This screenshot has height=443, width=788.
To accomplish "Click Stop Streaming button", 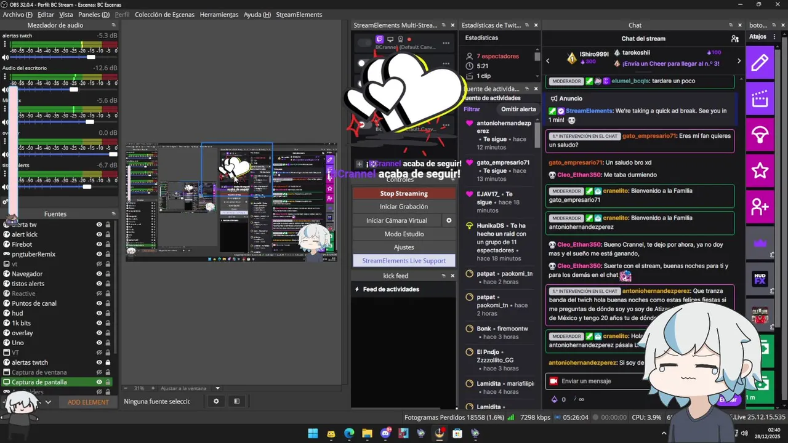I will click(x=404, y=193).
